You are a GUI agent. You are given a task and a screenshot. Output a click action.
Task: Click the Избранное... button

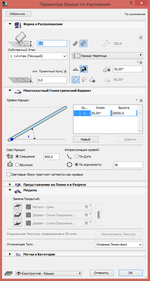tap(18, 14)
